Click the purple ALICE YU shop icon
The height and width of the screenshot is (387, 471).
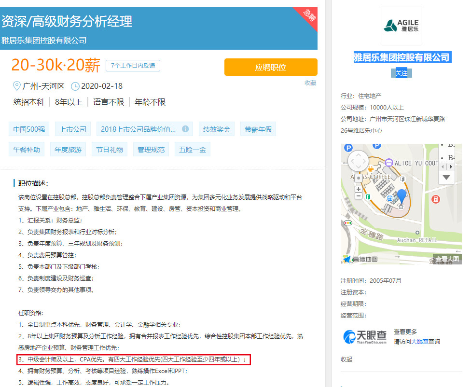click(389, 163)
